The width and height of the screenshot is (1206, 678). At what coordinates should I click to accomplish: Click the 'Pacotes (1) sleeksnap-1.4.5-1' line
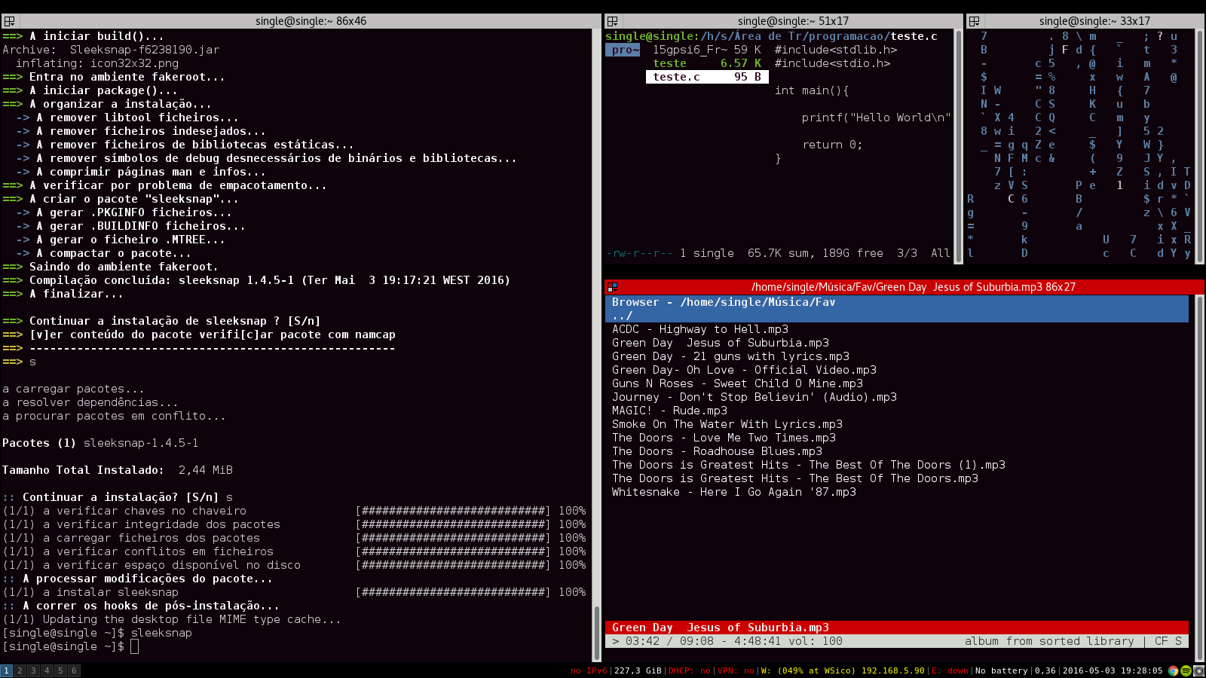point(100,443)
